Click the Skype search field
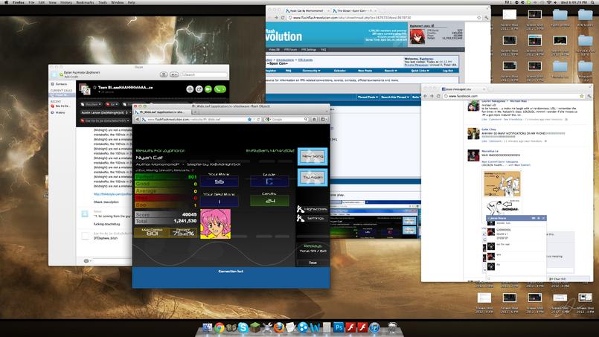The height and width of the screenshot is (337, 599). pos(204,74)
